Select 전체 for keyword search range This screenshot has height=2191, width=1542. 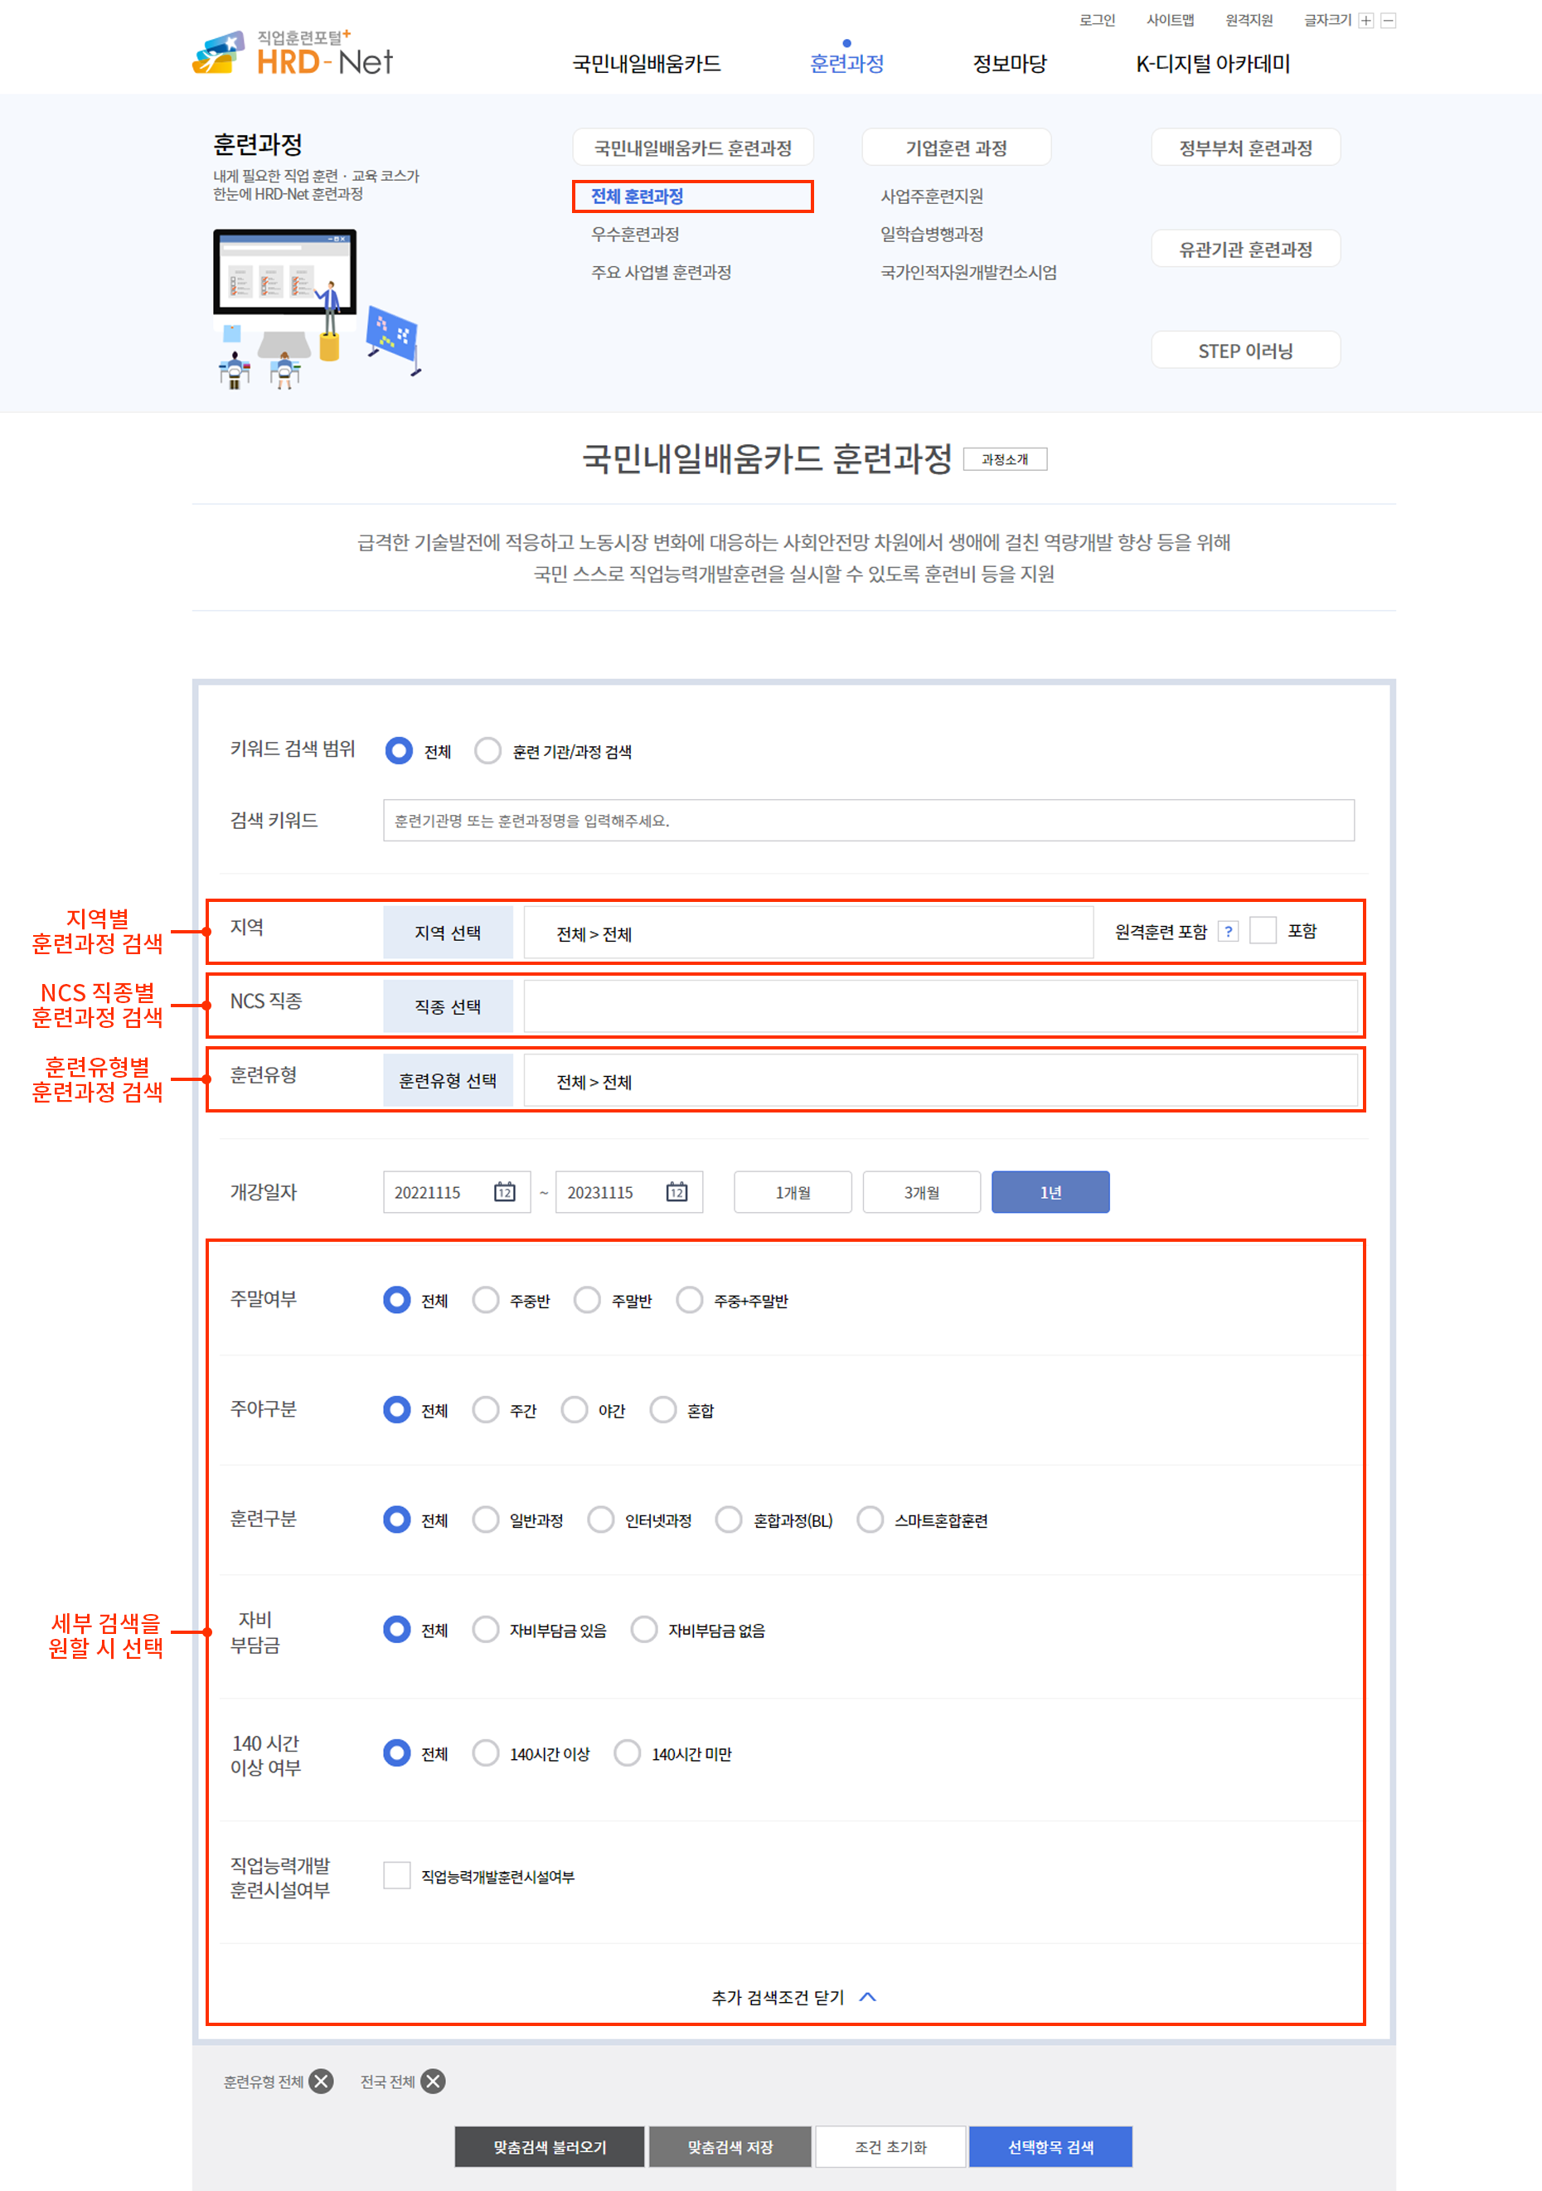pyautogui.click(x=399, y=751)
